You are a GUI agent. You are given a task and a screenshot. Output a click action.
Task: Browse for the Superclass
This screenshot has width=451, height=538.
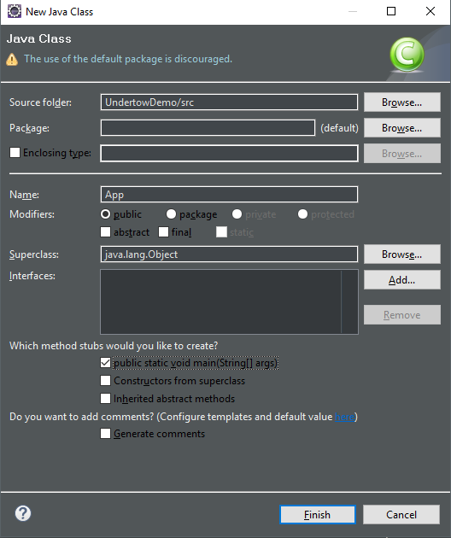point(402,254)
